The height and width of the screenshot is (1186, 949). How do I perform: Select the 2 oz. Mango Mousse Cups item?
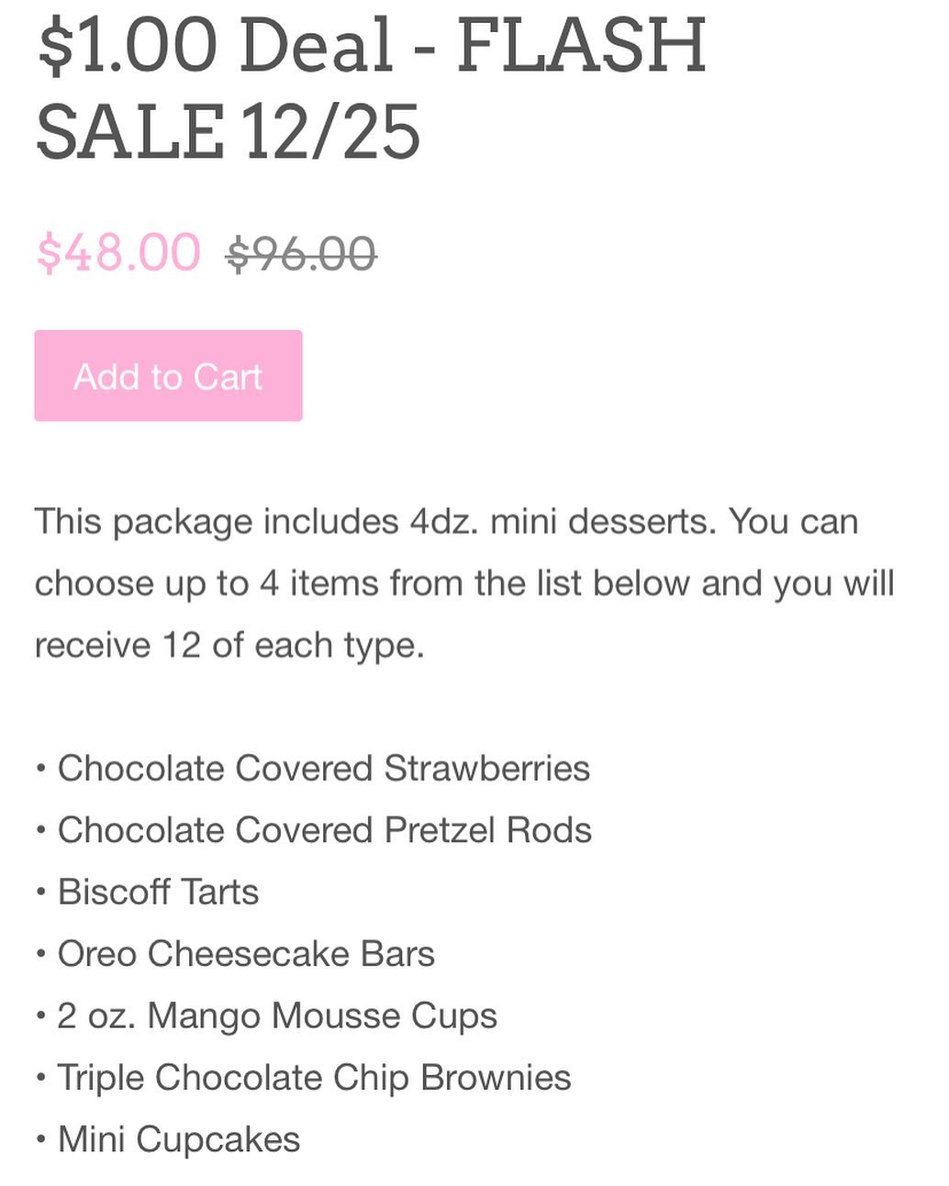point(276,1015)
